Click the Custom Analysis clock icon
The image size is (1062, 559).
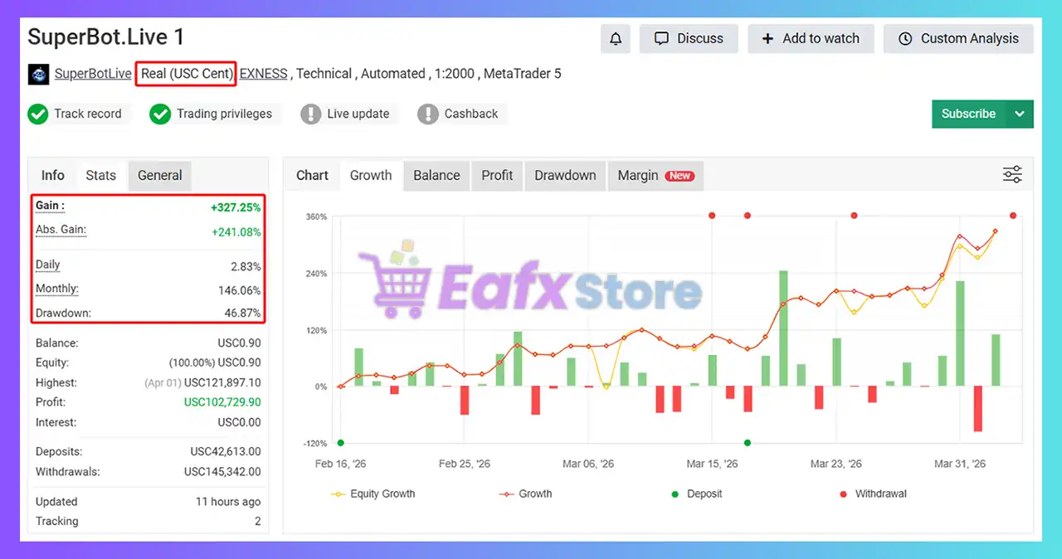click(x=905, y=39)
